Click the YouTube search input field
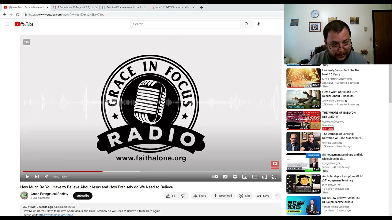The image size is (392, 220). [x=185, y=24]
